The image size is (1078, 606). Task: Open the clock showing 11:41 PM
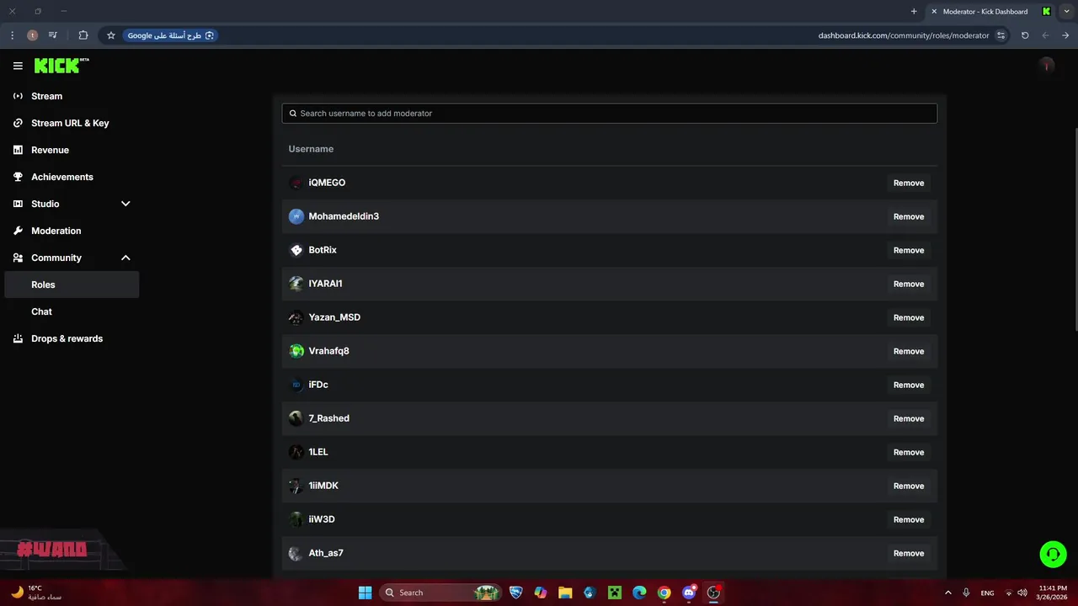pyautogui.click(x=1053, y=593)
